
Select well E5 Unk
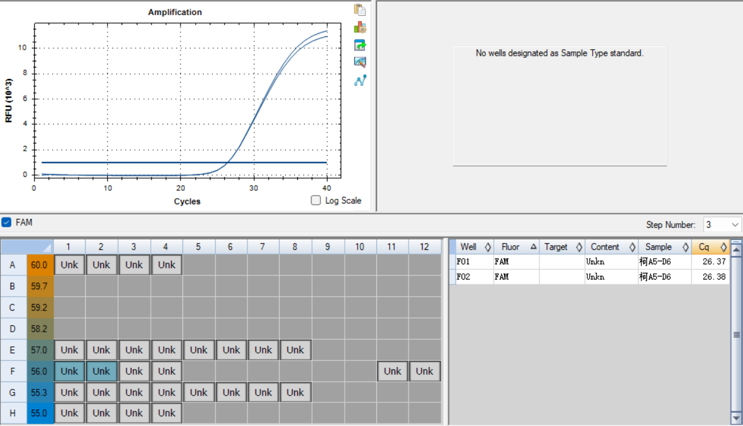tap(198, 350)
